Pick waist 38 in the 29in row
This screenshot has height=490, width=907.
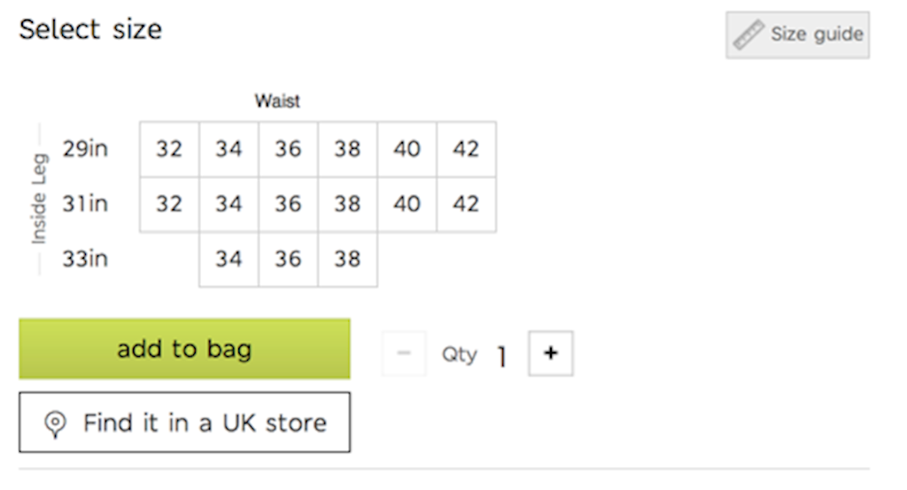[347, 149]
